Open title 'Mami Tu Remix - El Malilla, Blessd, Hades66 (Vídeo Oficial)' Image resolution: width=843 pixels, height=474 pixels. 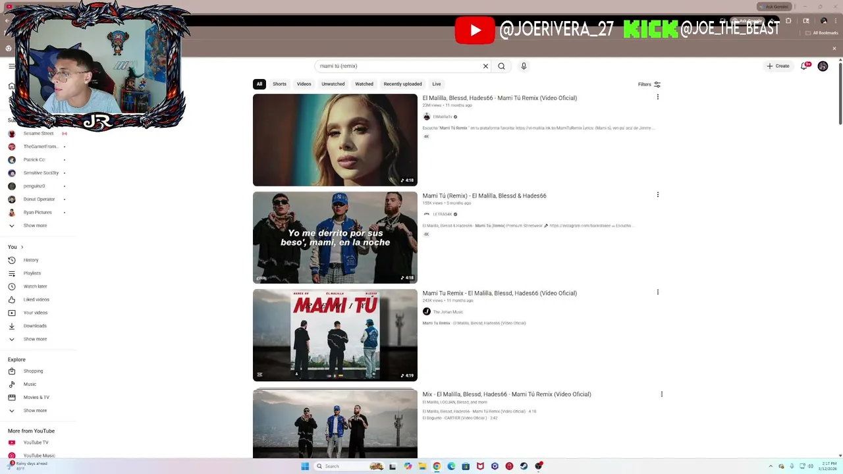pyautogui.click(x=499, y=293)
